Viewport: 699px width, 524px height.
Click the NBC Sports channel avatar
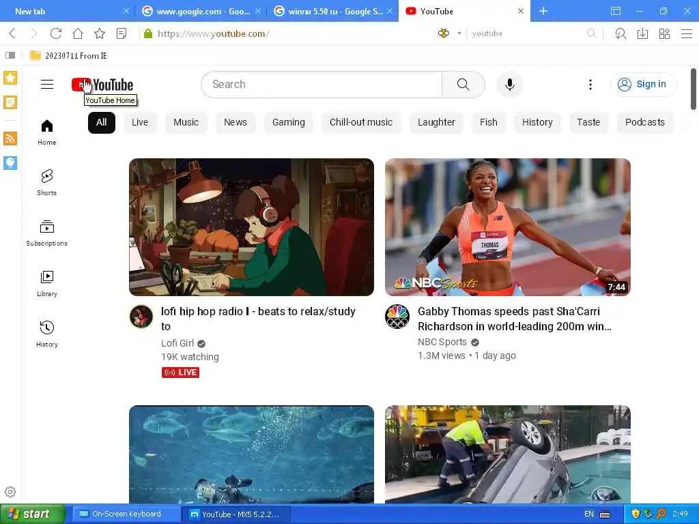coord(397,317)
